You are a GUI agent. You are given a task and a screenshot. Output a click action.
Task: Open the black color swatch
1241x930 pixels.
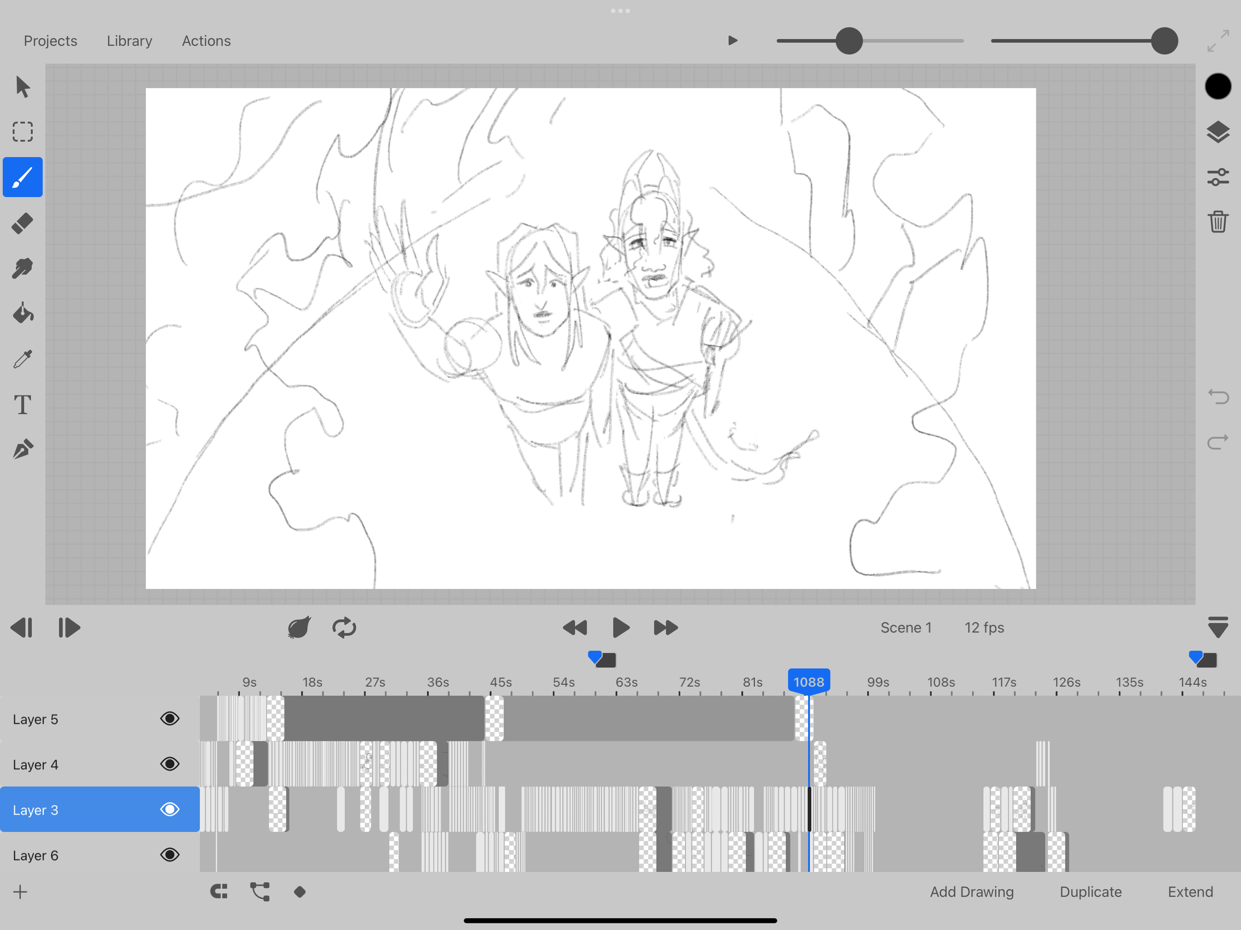tap(1218, 86)
